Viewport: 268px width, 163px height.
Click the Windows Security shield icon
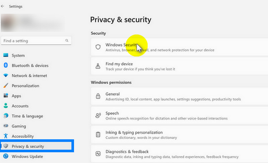tap(98, 47)
